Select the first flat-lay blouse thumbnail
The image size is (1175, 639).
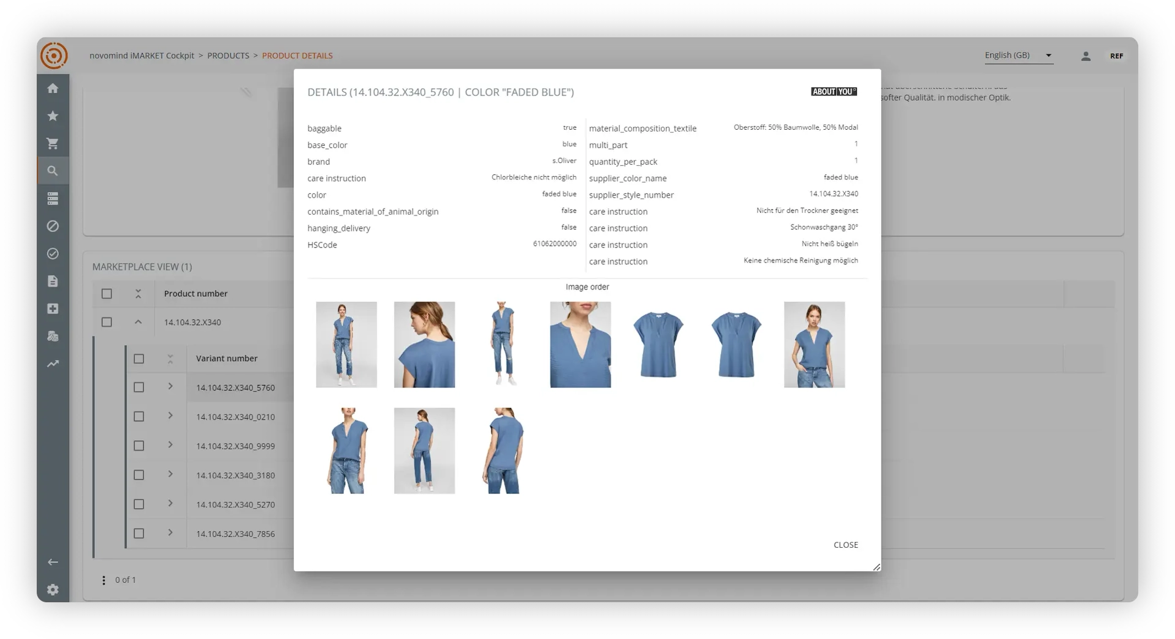pos(658,344)
